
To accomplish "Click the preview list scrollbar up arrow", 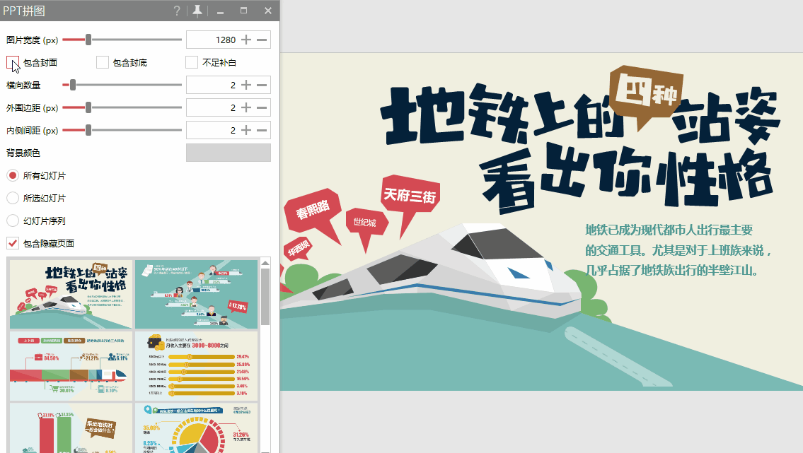I will [x=266, y=263].
